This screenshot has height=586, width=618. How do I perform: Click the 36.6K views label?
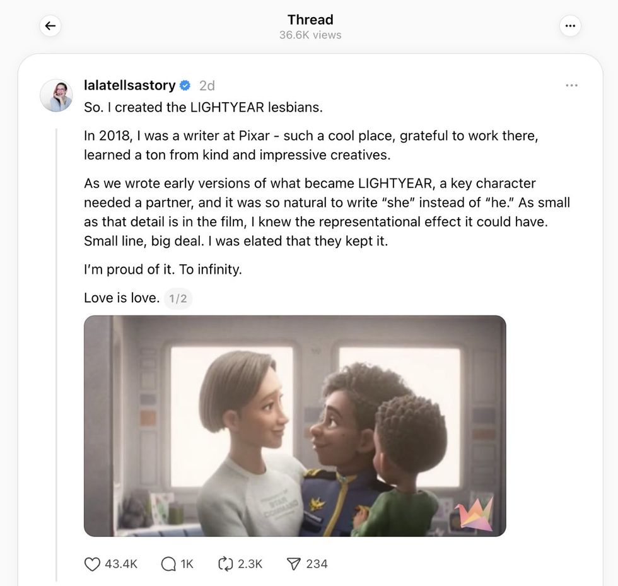310,35
